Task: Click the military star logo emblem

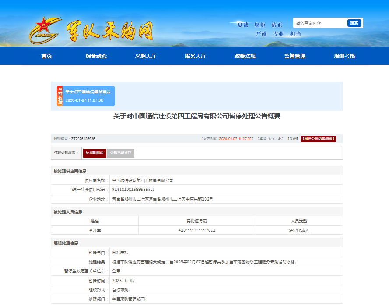Action: tap(45, 31)
